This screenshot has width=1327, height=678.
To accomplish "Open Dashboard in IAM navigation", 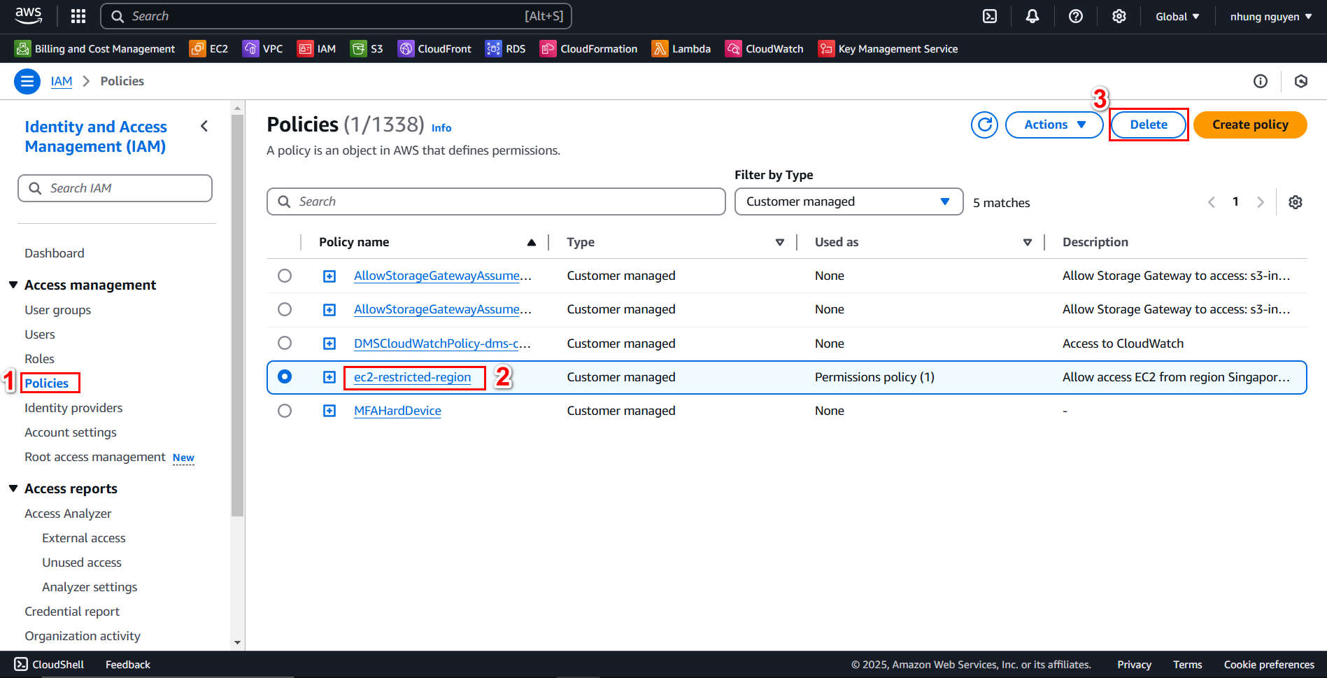I will tap(55, 253).
